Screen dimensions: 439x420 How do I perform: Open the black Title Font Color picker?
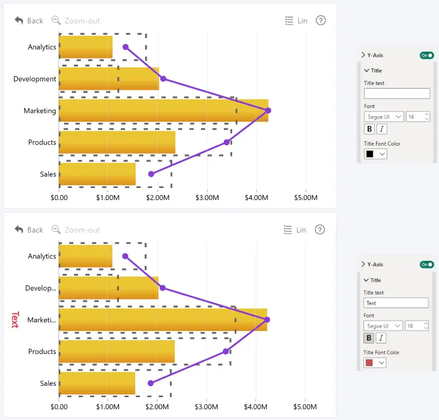pos(375,154)
